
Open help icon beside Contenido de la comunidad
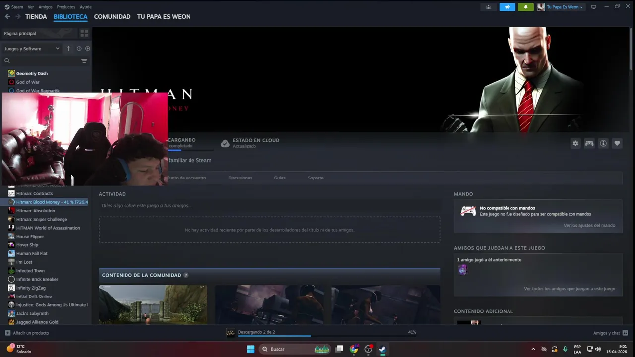click(186, 275)
